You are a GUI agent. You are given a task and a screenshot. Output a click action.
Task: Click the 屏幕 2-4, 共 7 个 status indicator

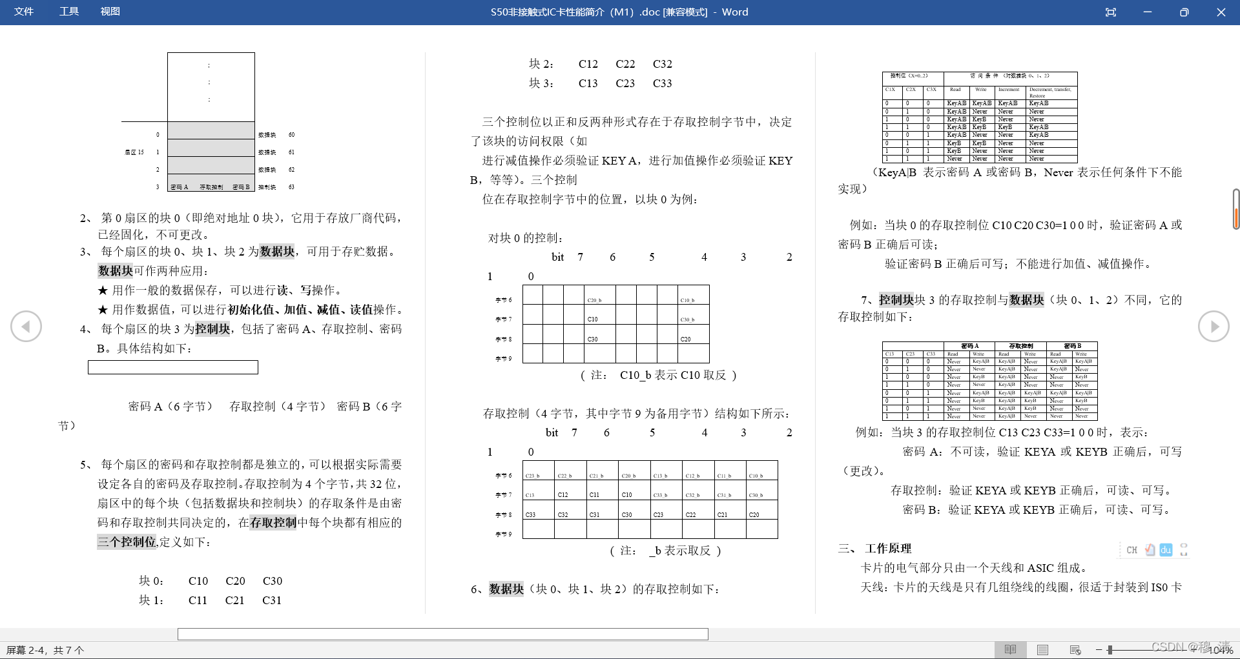click(45, 650)
